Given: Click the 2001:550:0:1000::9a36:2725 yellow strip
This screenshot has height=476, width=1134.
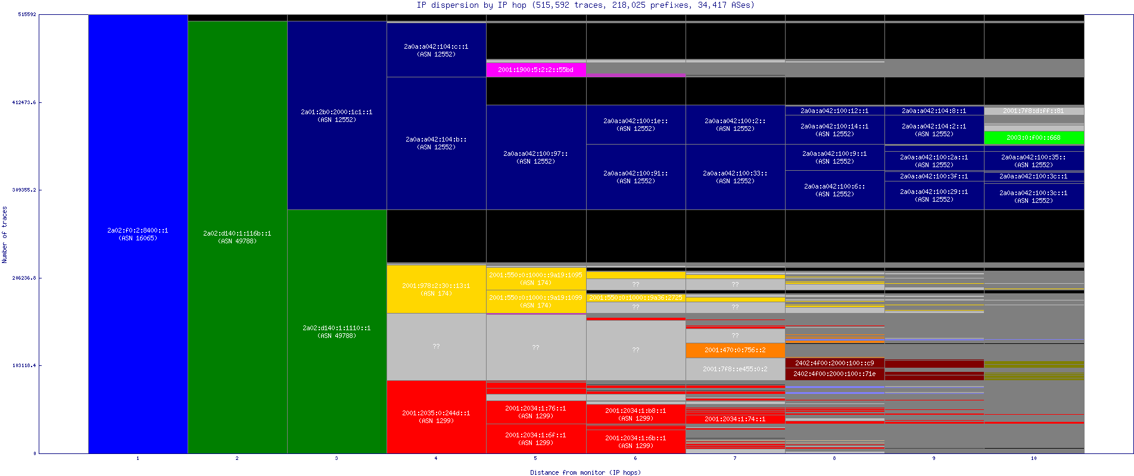Looking at the screenshot, I should point(636,297).
